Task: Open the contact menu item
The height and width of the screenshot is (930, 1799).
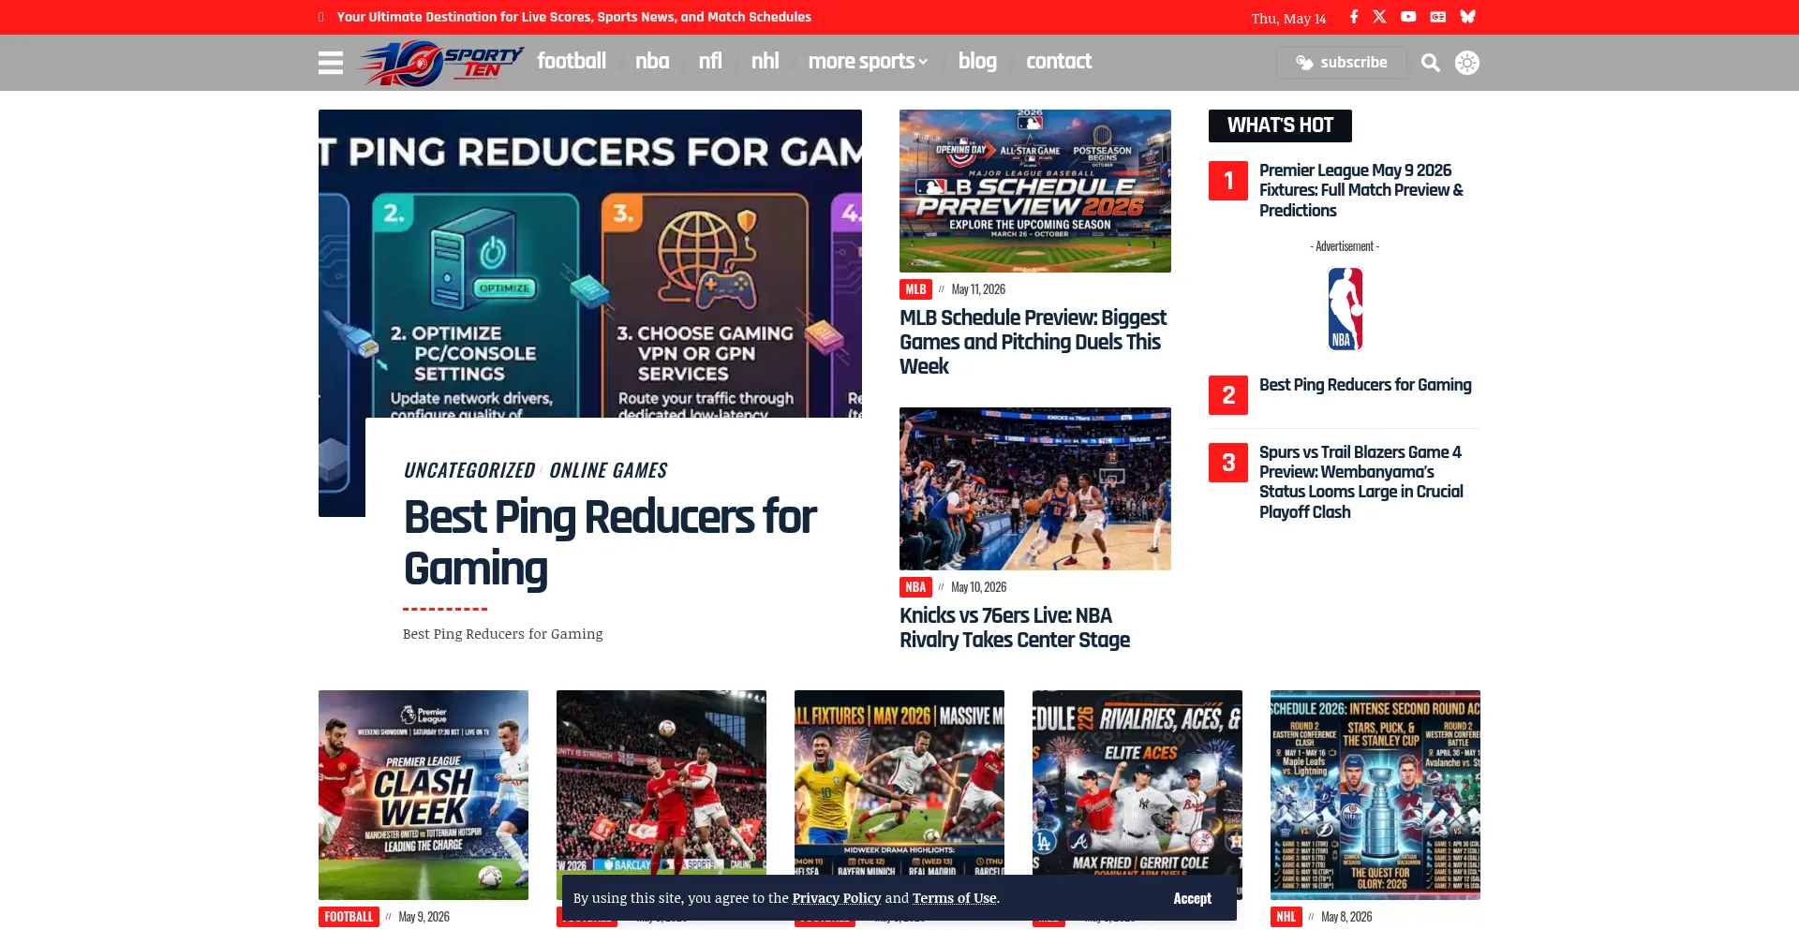Action: tap(1059, 61)
